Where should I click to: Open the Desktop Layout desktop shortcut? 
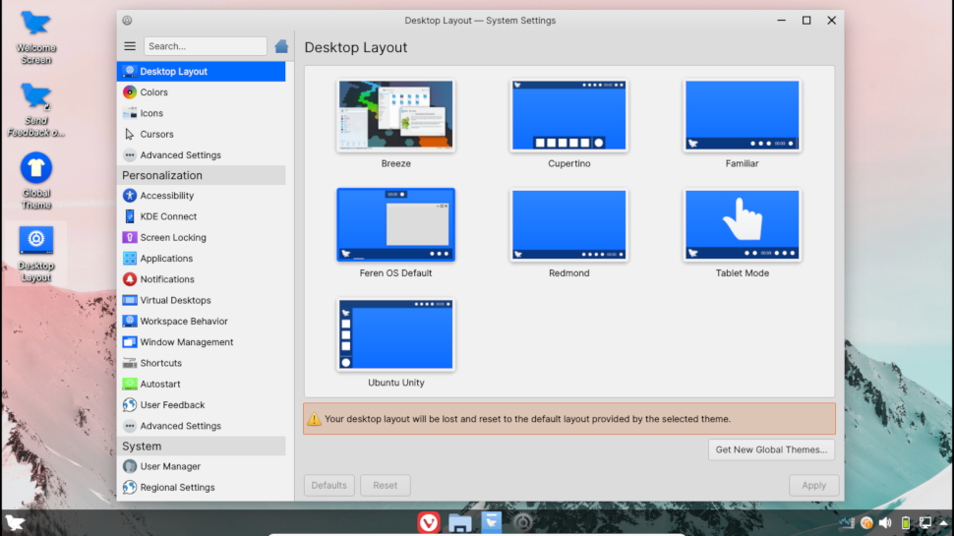35,255
